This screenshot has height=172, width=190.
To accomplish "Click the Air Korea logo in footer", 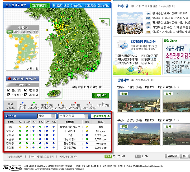I will tap(12, 168).
